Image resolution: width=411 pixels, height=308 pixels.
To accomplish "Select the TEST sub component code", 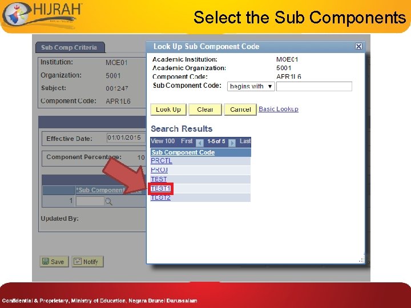I will click(159, 179).
